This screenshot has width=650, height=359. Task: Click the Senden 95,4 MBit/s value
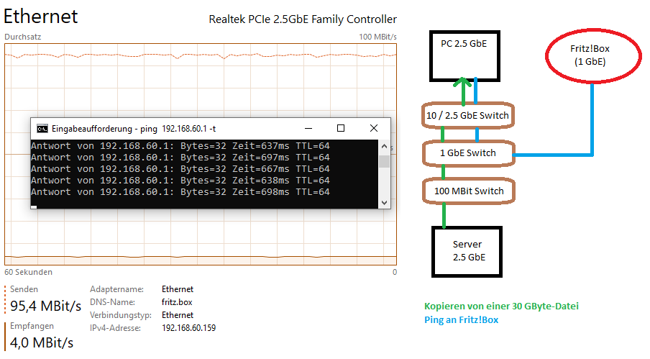click(45, 306)
